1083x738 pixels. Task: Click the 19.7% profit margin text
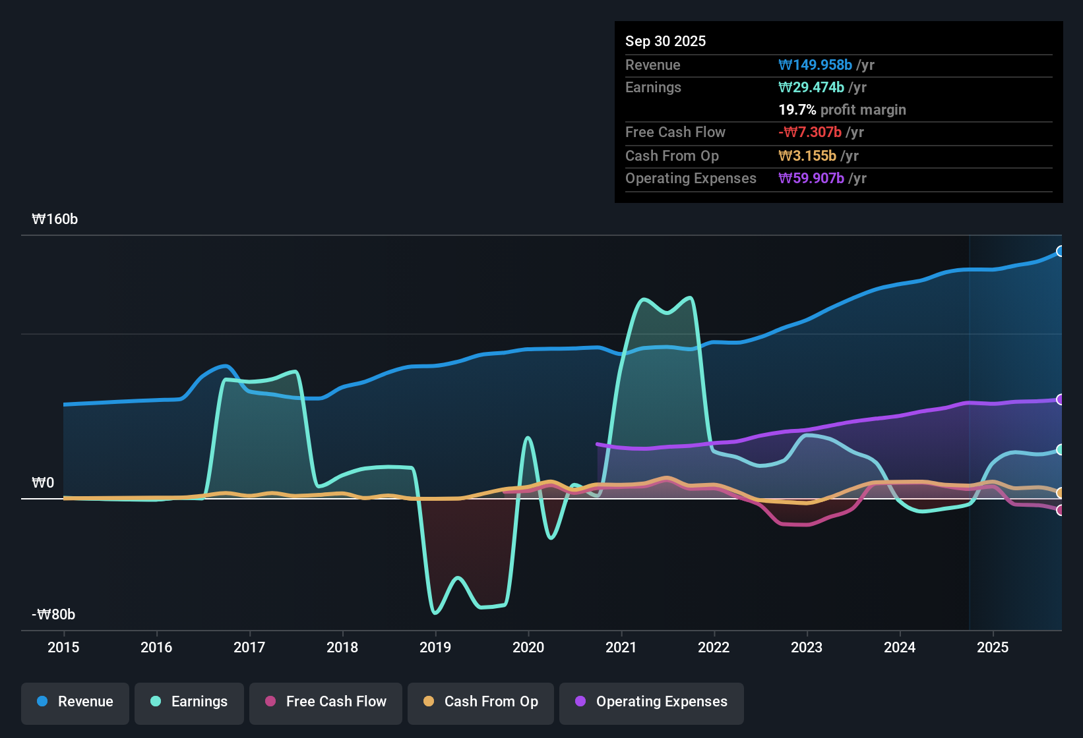click(842, 109)
